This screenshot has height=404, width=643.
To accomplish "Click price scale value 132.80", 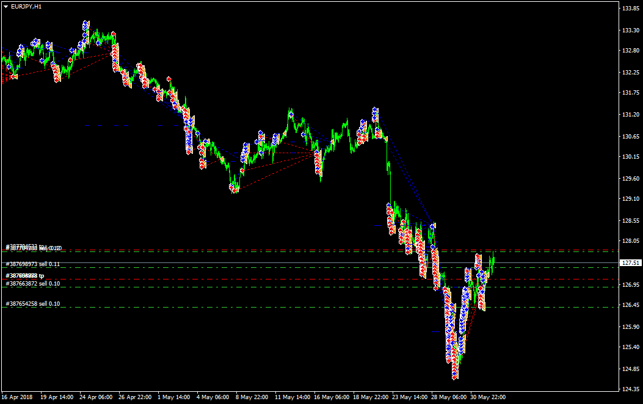I will click(x=631, y=51).
